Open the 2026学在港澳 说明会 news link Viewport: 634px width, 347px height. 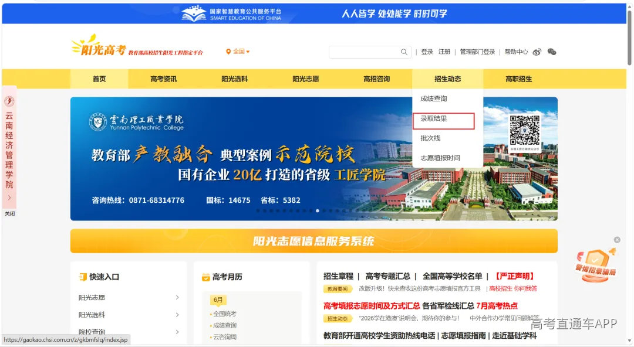pyautogui.click(x=409, y=318)
